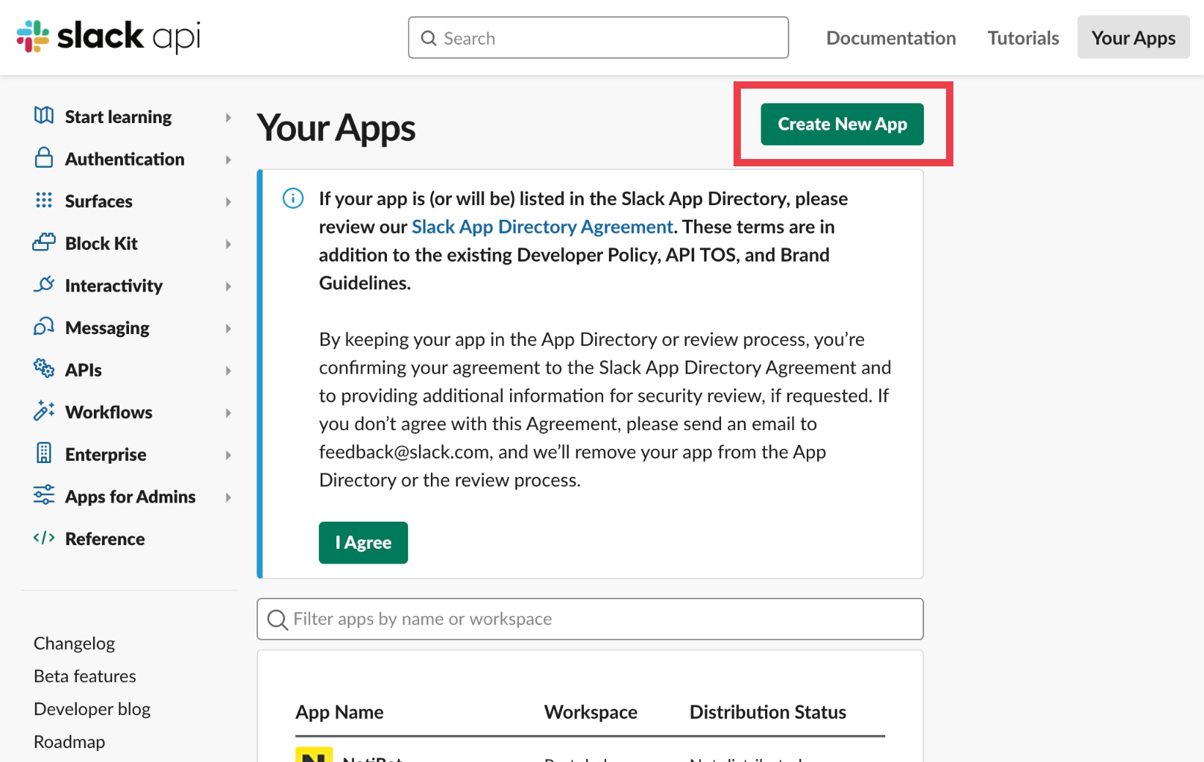The width and height of the screenshot is (1204, 762).
Task: Click the Block Kit brick icon
Action: coord(44,243)
